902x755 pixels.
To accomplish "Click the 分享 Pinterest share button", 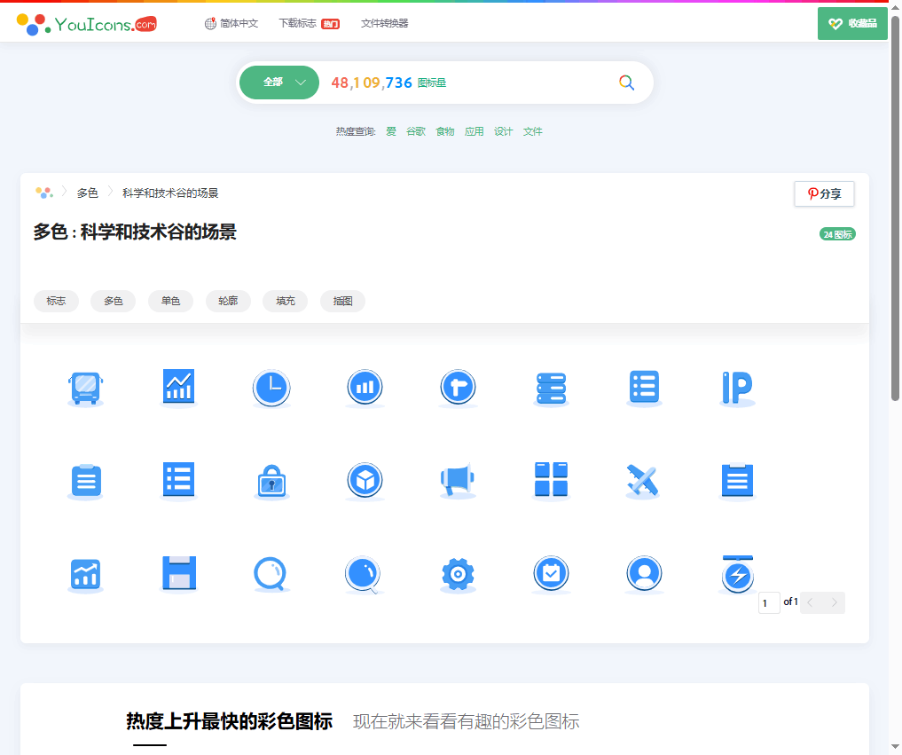I will coord(824,193).
